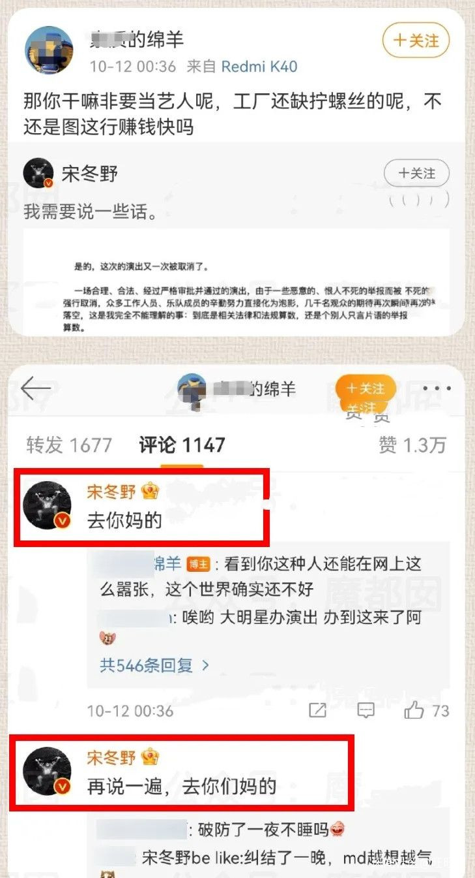Switch to the 转发 1677 tab

(x=69, y=445)
